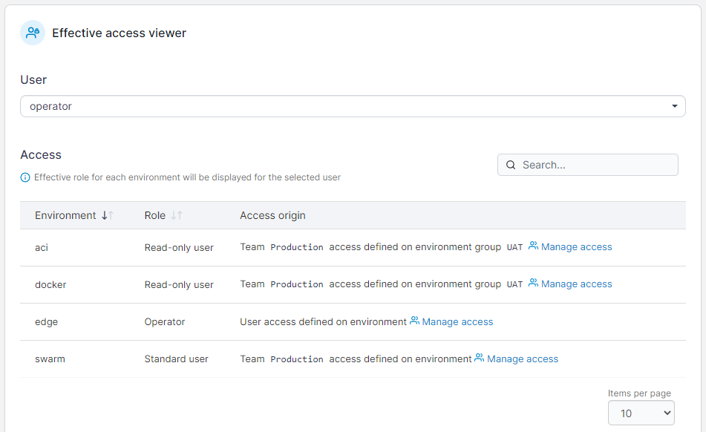This screenshot has height=432, width=706.
Task: Open Manage access for swarm environment
Action: tap(522, 359)
